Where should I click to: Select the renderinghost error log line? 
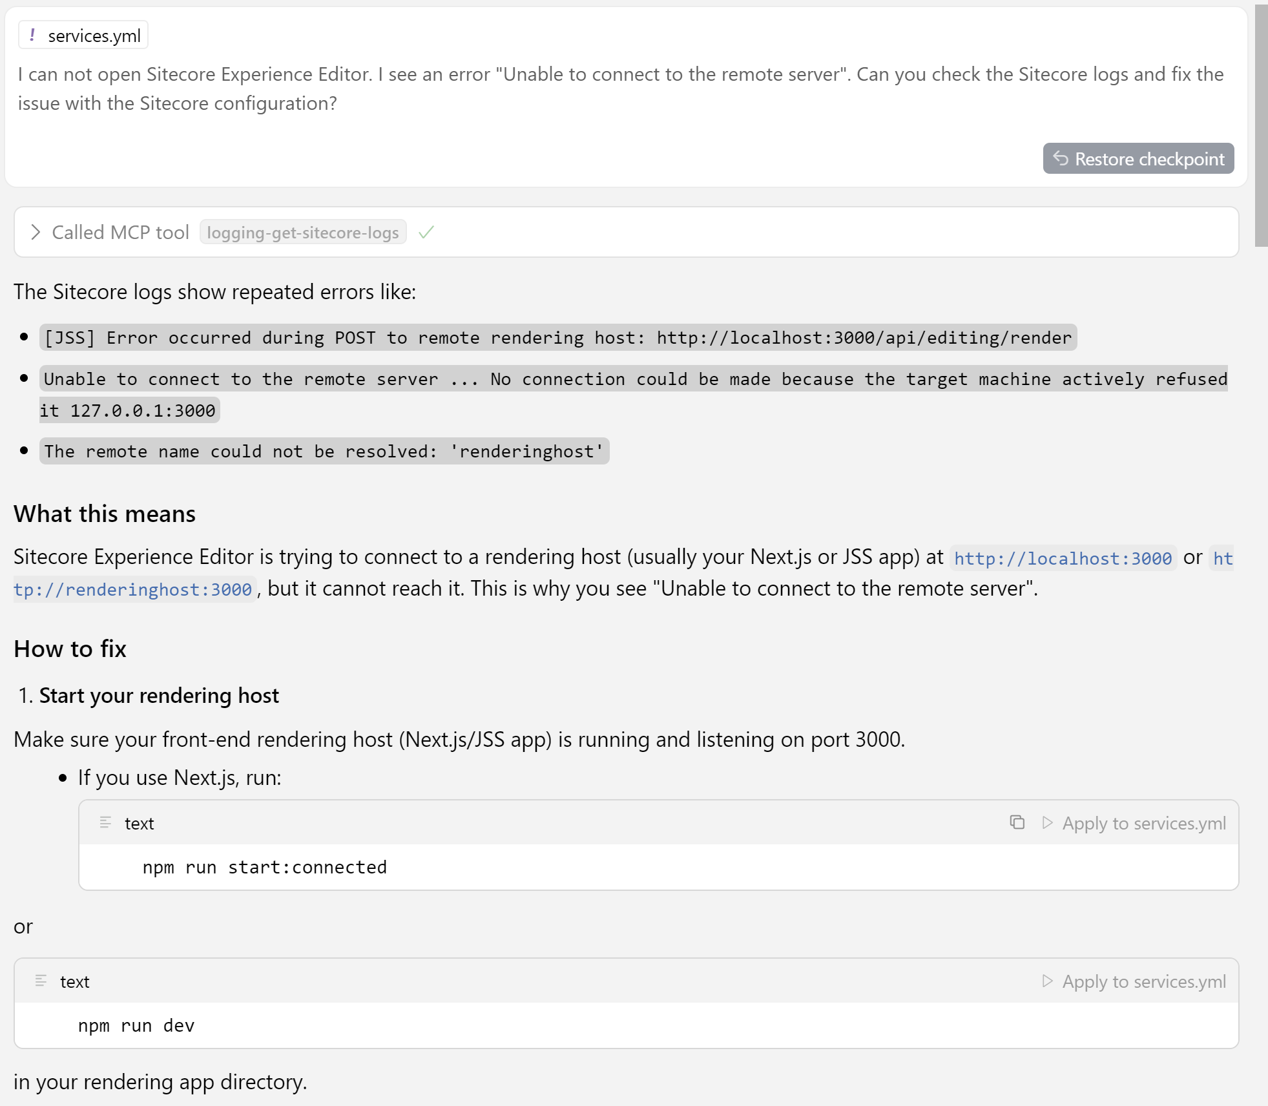pos(323,451)
